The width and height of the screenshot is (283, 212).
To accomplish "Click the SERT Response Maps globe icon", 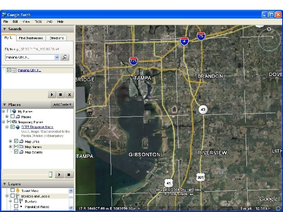I will point(18,127).
